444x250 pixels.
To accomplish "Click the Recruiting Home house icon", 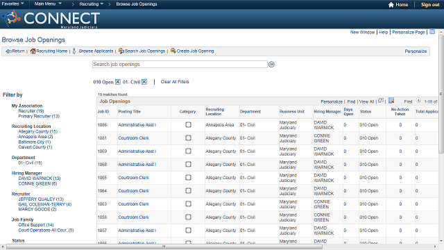I will point(33,51).
